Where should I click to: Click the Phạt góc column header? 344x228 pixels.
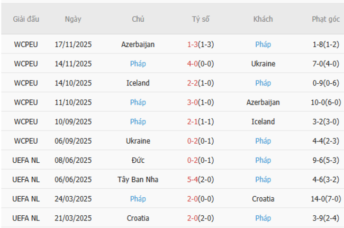[x=325, y=19]
